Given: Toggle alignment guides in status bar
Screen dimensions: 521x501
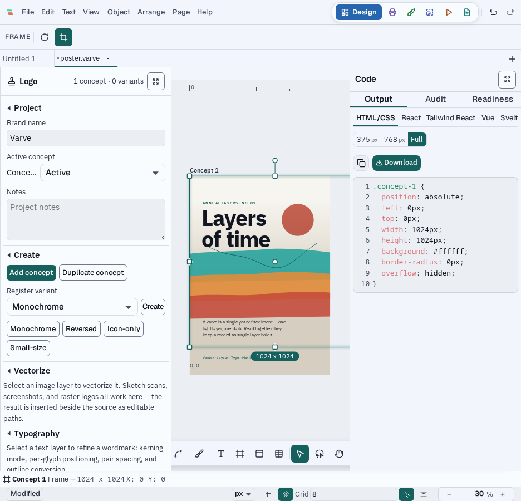Looking at the screenshot, I should [424, 494].
